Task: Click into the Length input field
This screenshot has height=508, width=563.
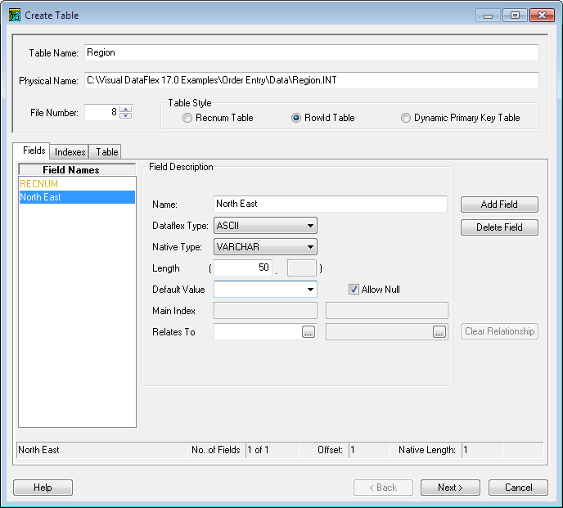Action: pyautogui.click(x=243, y=268)
